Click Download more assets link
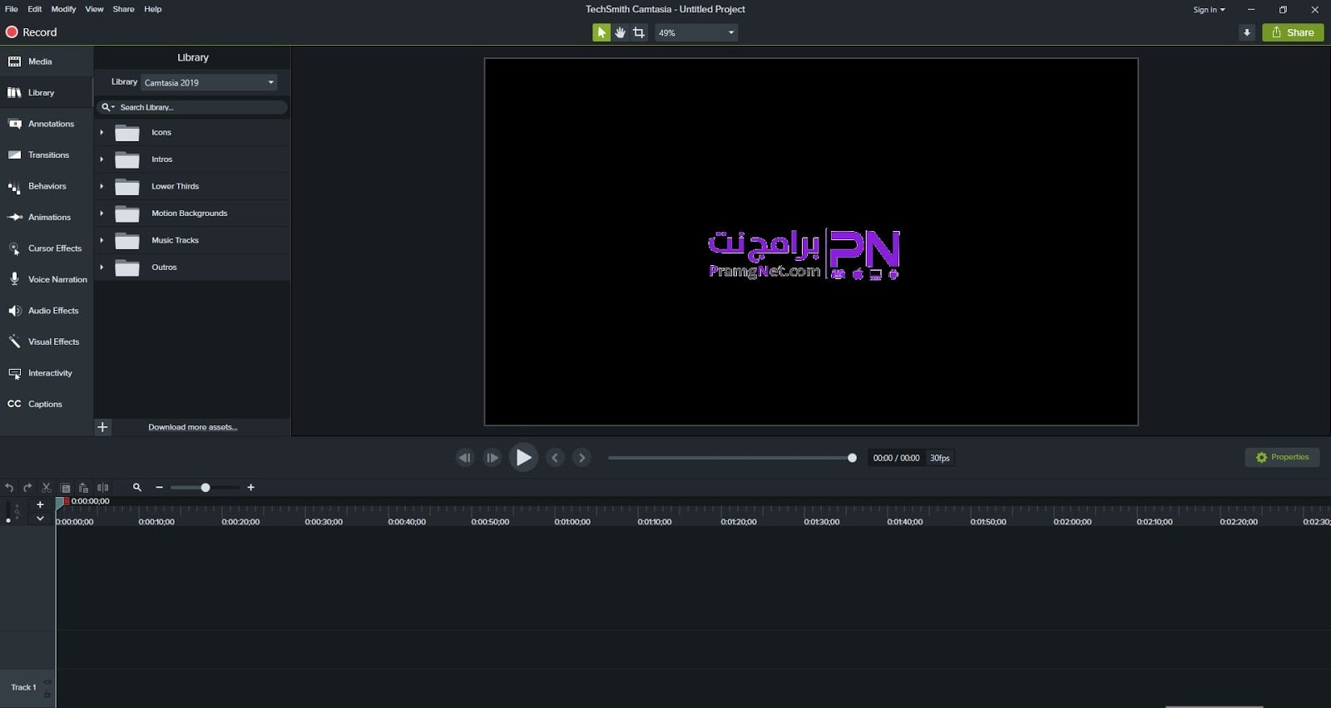 coord(193,427)
